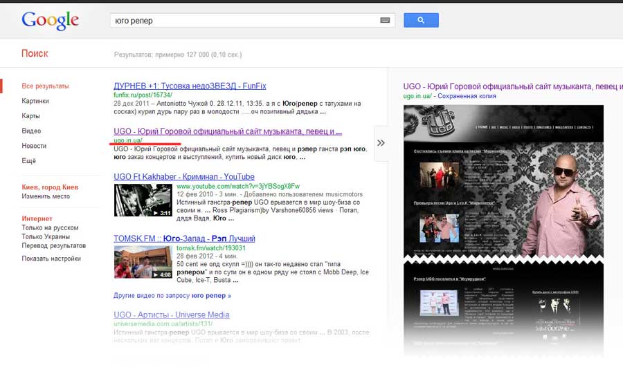This screenshot has height=367, width=623.
Task: Click 'Изменить место' location link
Action: (46, 196)
